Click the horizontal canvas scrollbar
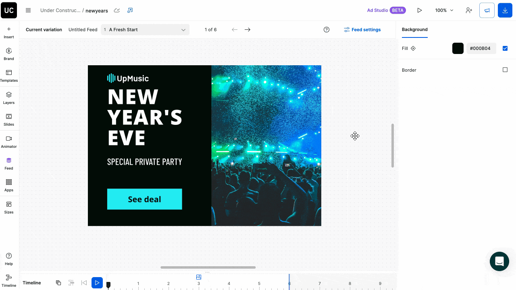Image resolution: width=516 pixels, height=290 pixels. (208, 267)
